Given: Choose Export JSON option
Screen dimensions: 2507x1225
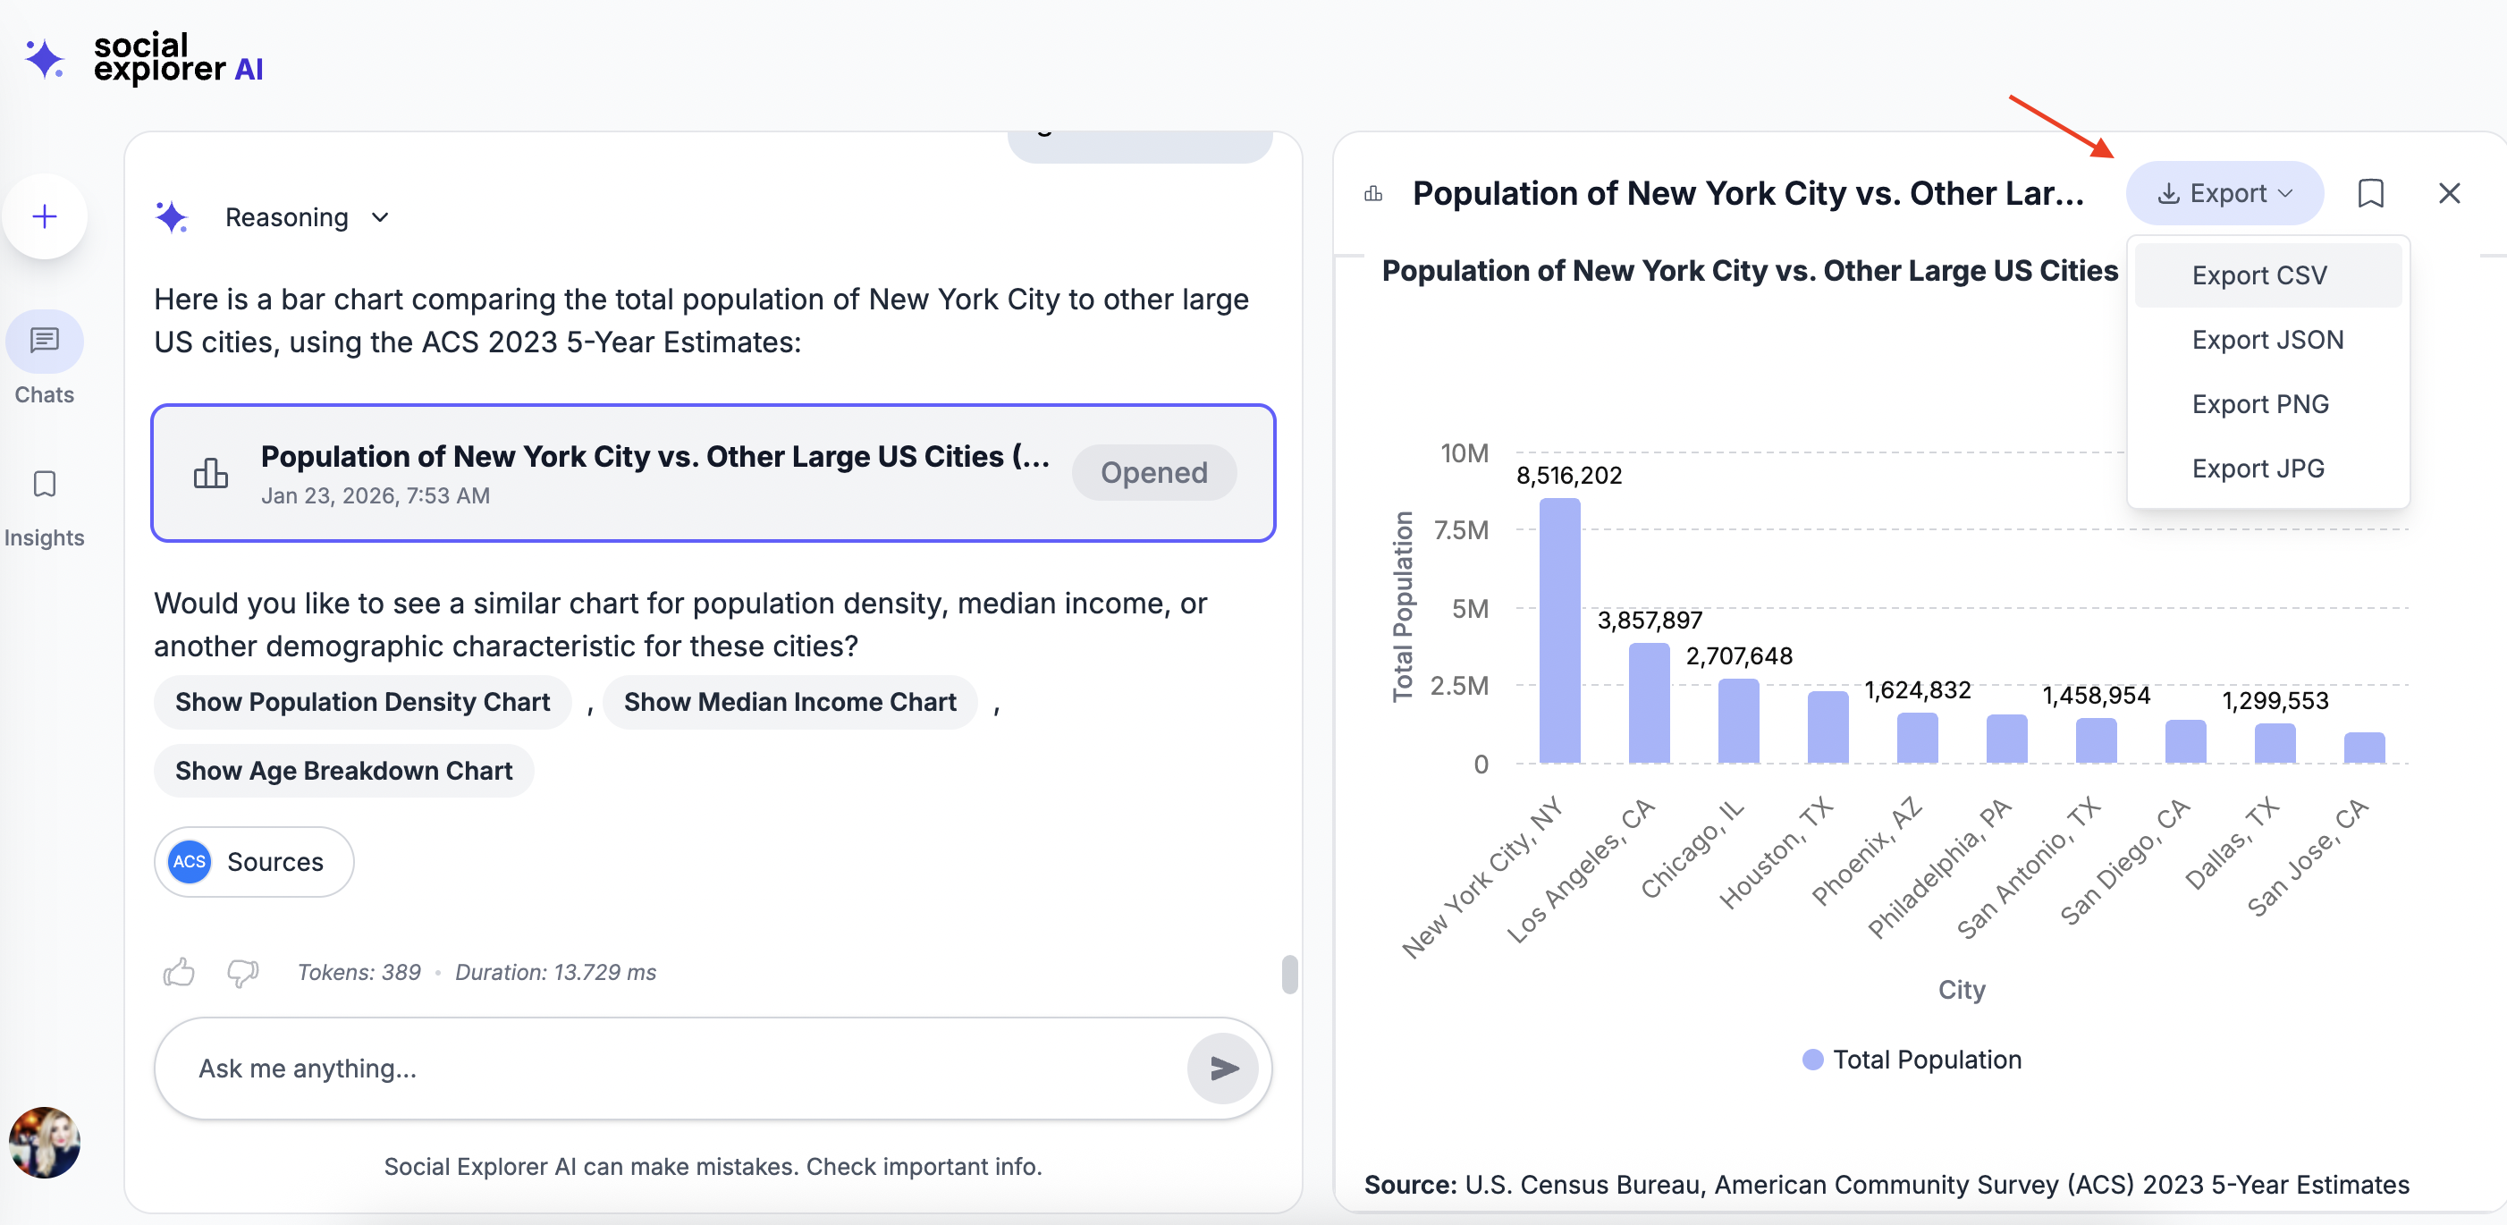Looking at the screenshot, I should coord(2266,340).
